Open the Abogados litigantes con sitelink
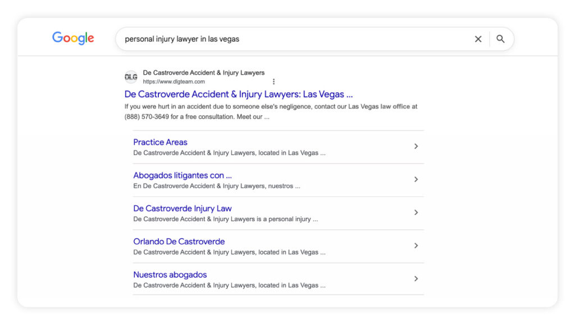 point(182,175)
